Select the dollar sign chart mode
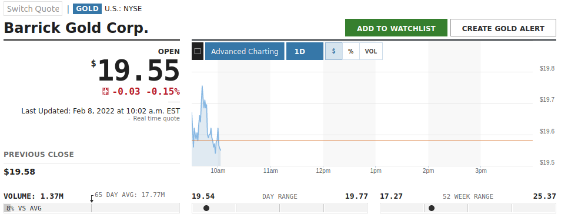 tap(333, 51)
